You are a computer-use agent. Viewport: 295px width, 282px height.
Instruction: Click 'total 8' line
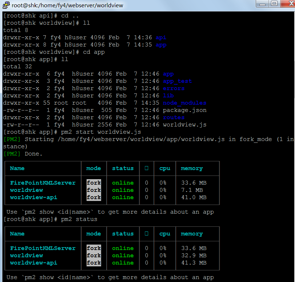tap(16, 30)
